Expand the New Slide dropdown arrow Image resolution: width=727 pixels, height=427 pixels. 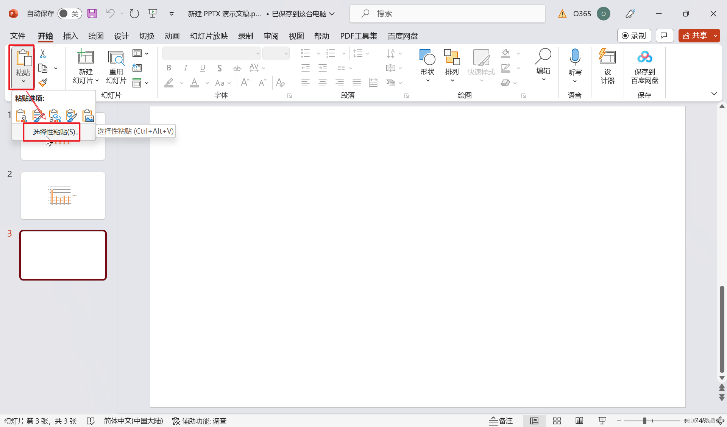97,81
